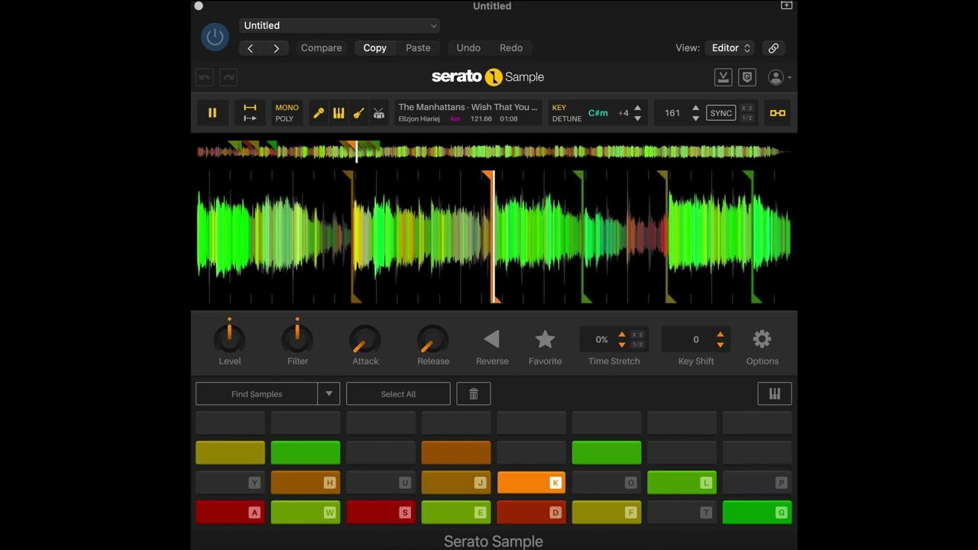The image size is (978, 550).
Task: Click the Select All button
Action: tap(398, 393)
